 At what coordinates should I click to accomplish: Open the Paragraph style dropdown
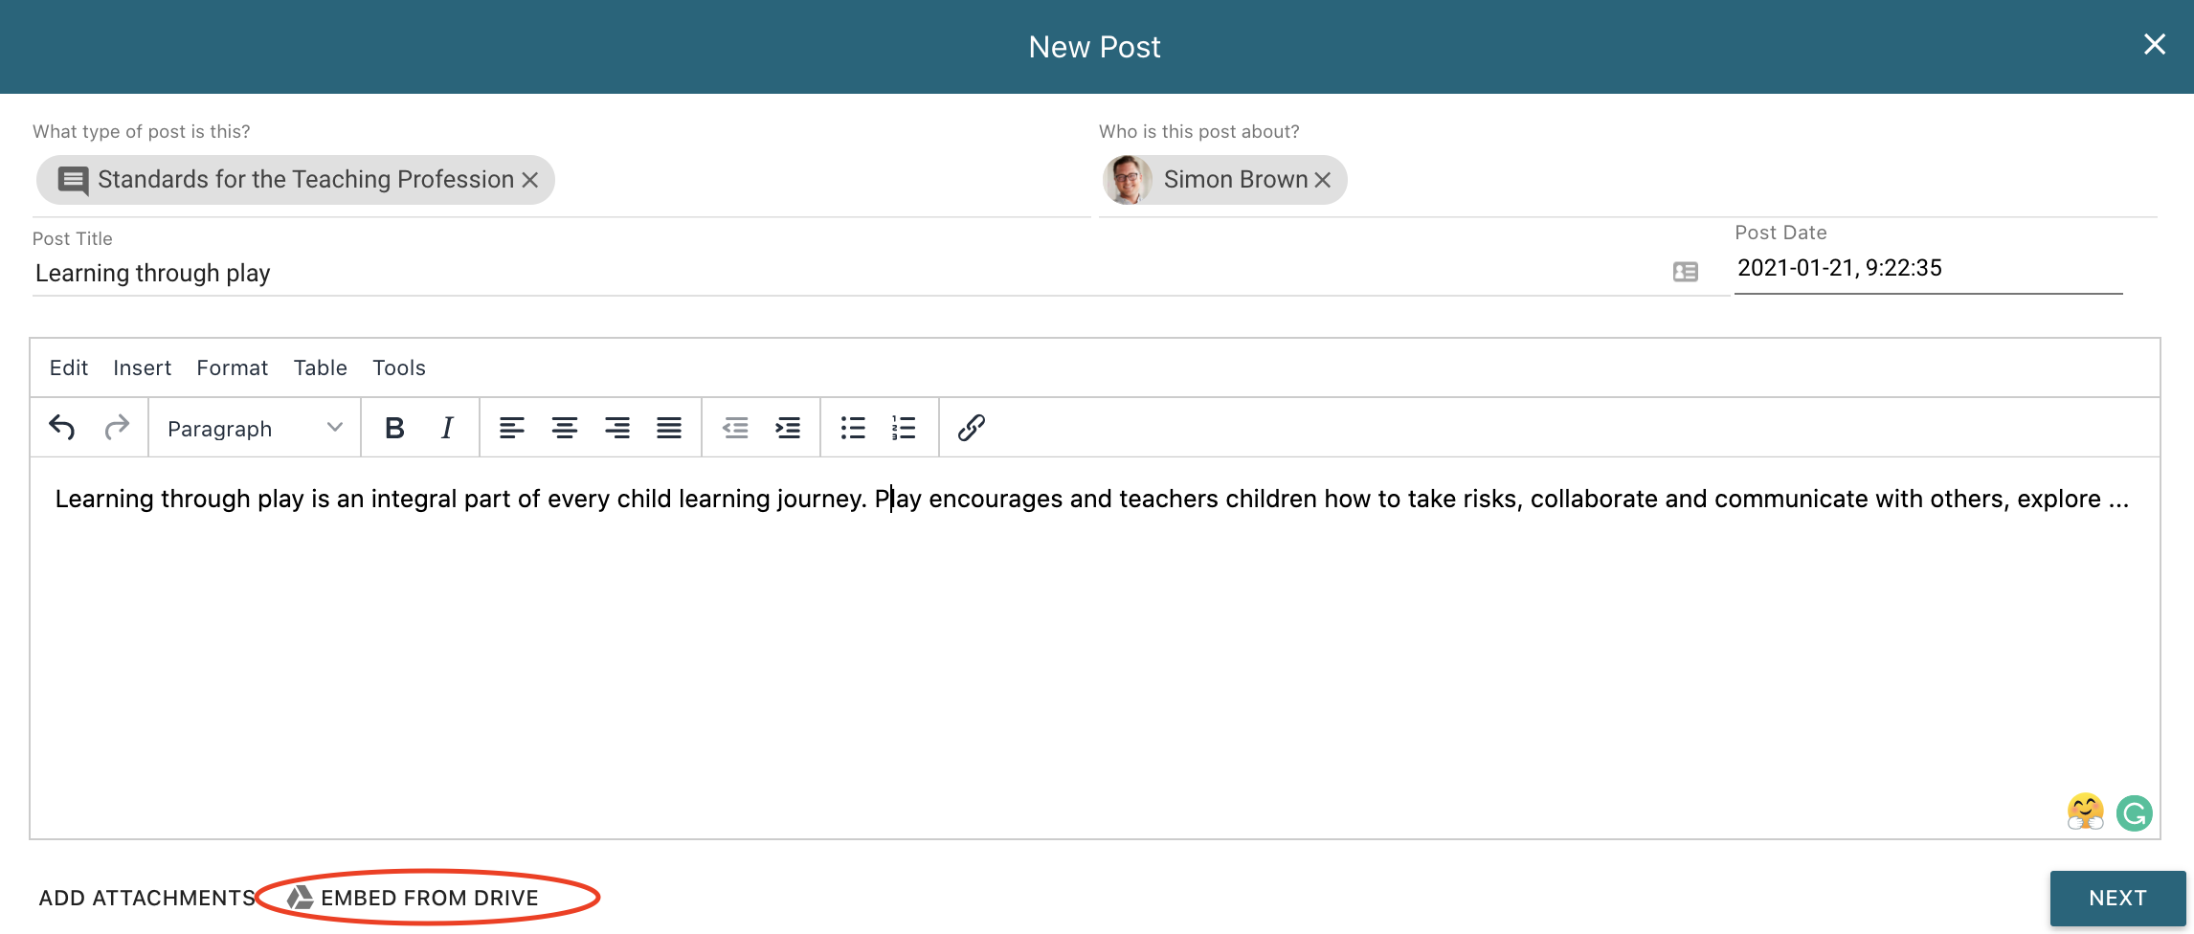[x=254, y=429]
